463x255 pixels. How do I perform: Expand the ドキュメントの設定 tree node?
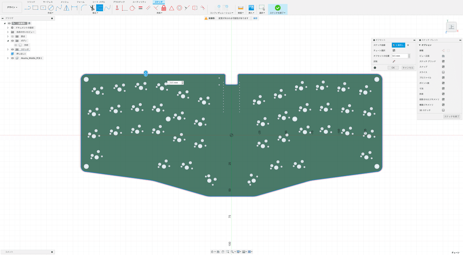[8, 28]
